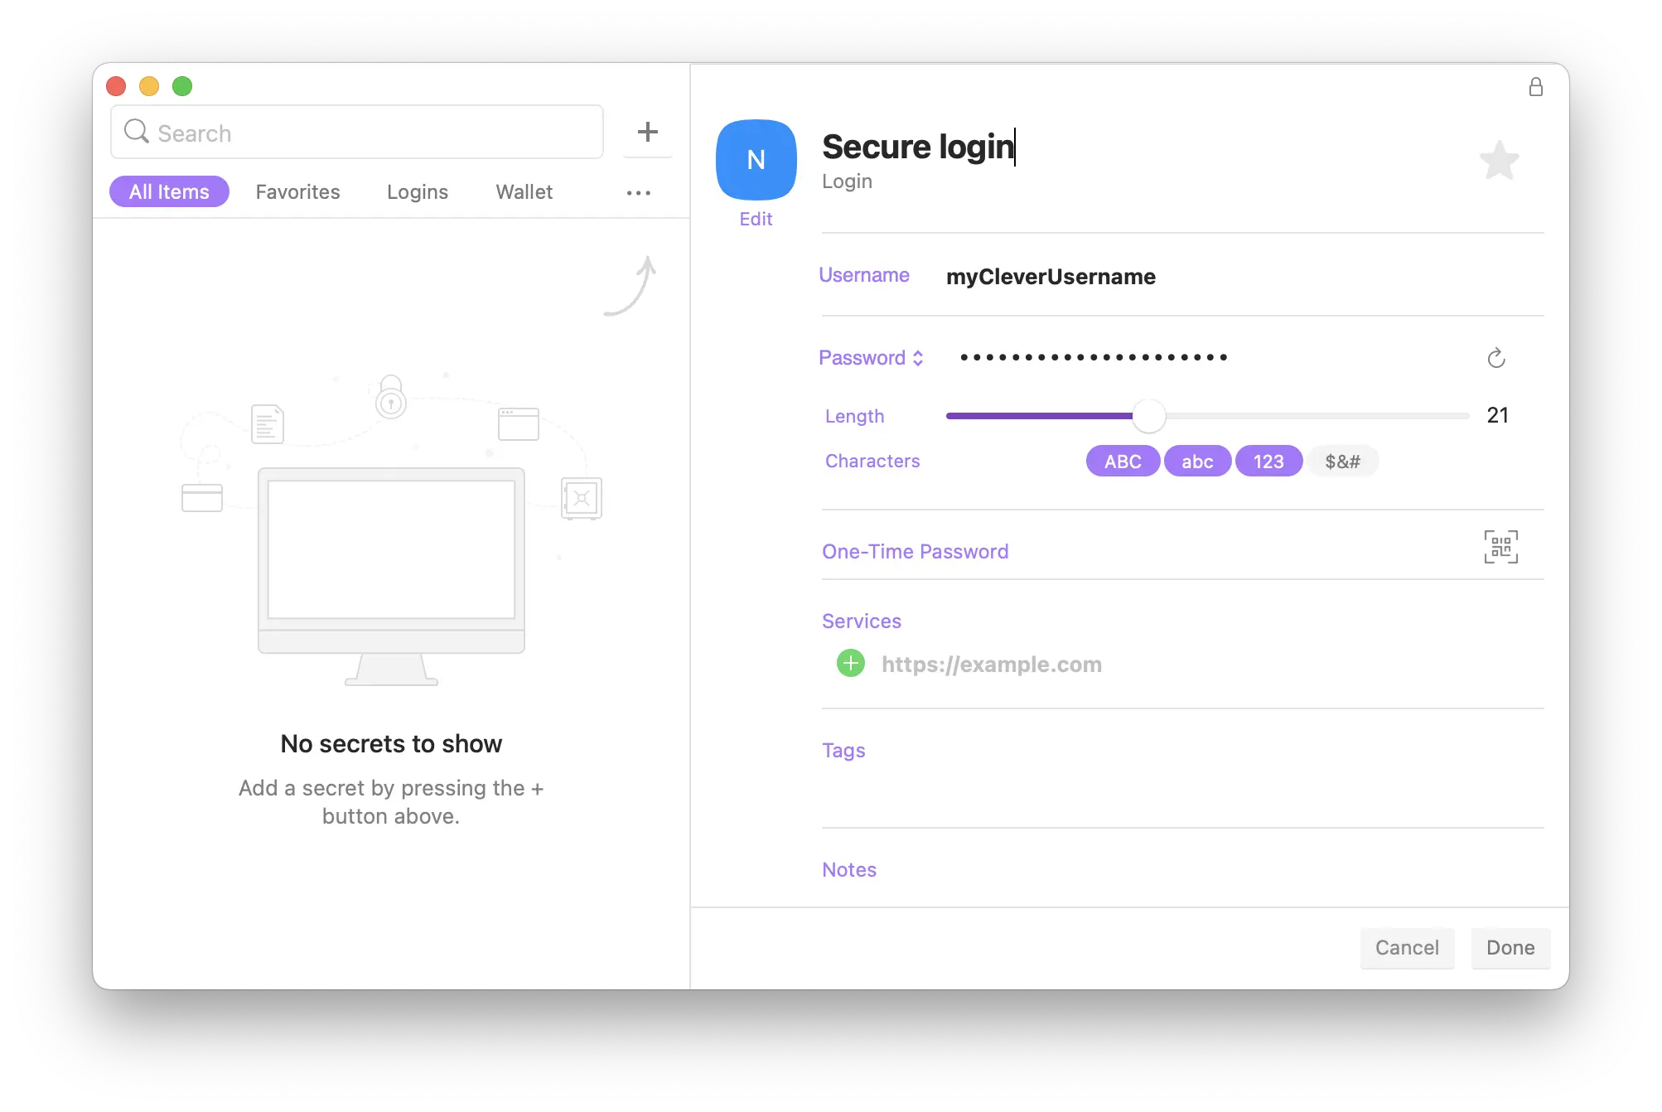Click the Cancel button
1662x1112 pixels.
(1407, 947)
